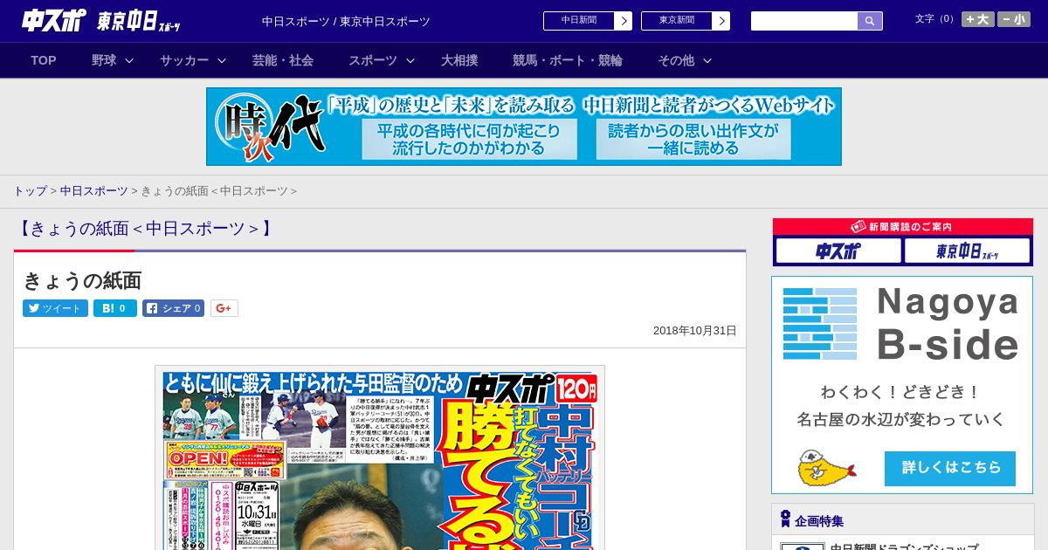Click 詳しくはこちら button in B-side ad
1048x550 pixels.
[x=950, y=468]
